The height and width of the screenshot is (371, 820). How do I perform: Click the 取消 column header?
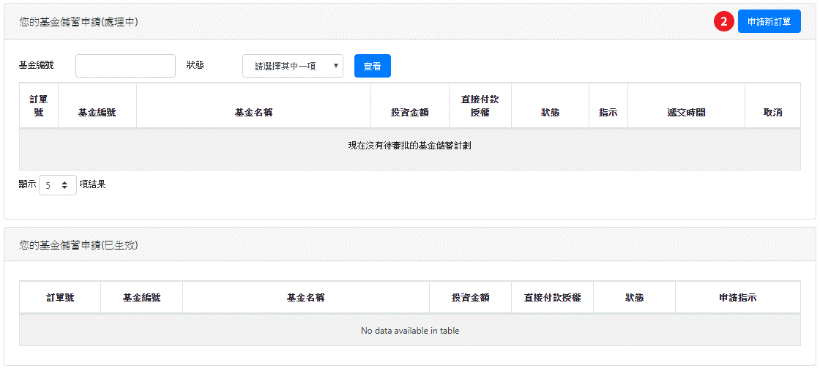(x=772, y=113)
